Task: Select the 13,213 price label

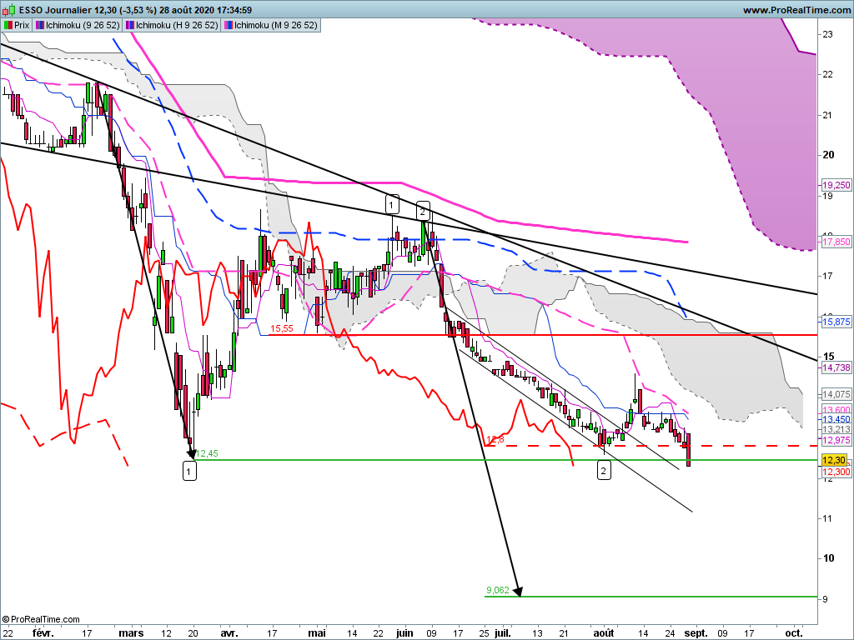Action: click(x=836, y=429)
